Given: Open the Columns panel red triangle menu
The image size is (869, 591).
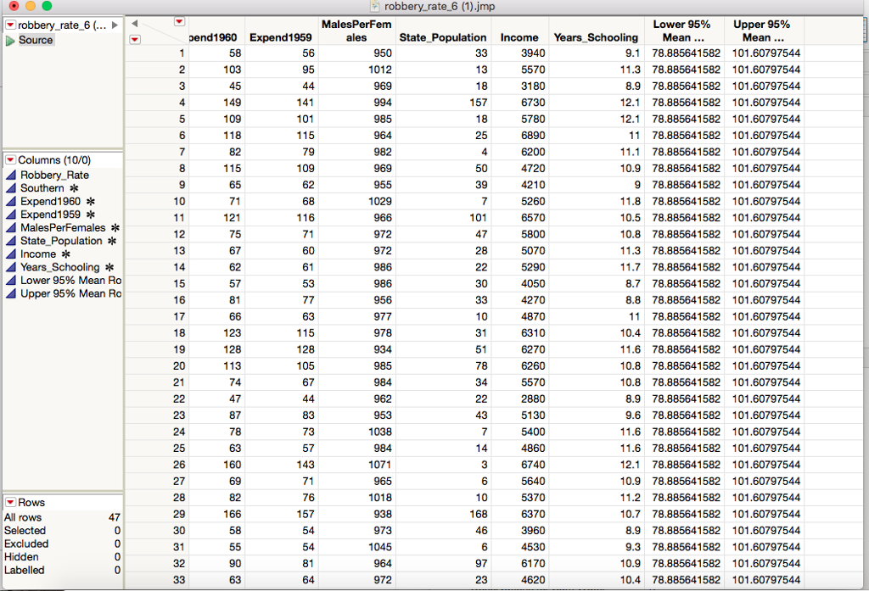Looking at the screenshot, I should tap(10, 159).
